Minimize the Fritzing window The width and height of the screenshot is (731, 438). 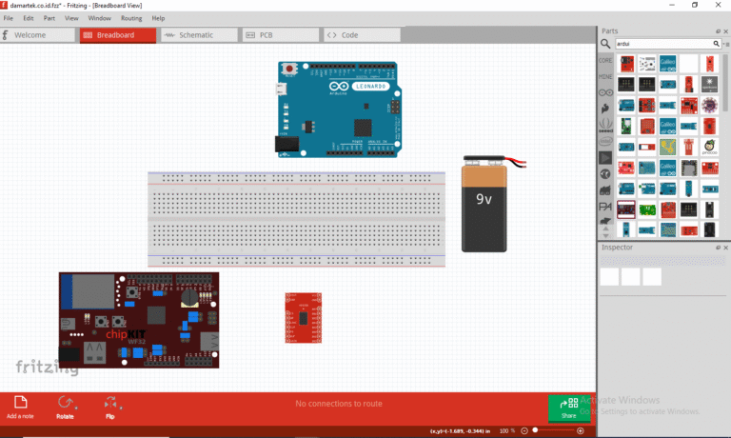pos(672,5)
